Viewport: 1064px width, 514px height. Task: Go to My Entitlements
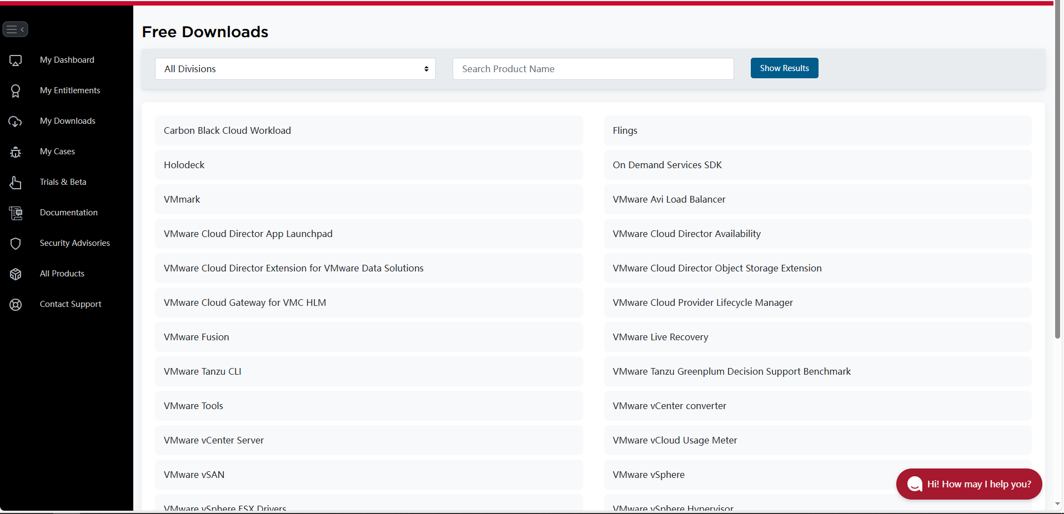tap(70, 90)
